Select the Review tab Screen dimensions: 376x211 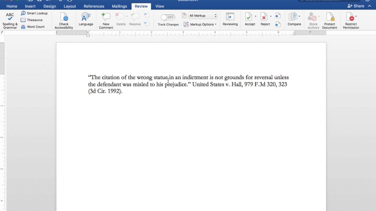coord(141,6)
